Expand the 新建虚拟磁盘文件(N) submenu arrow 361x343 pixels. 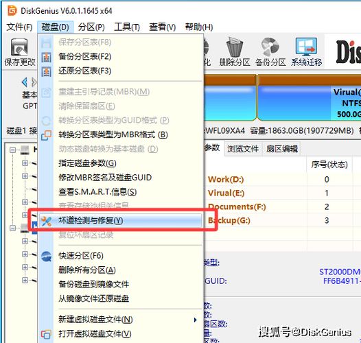click(x=195, y=320)
